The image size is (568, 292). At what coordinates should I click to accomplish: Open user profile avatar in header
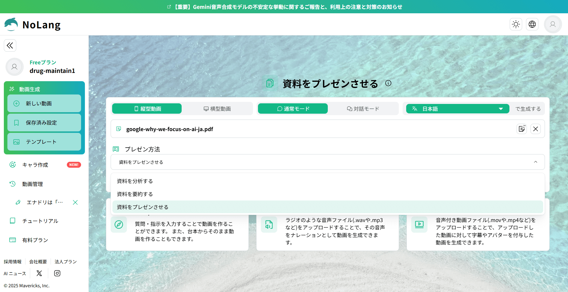tap(553, 24)
